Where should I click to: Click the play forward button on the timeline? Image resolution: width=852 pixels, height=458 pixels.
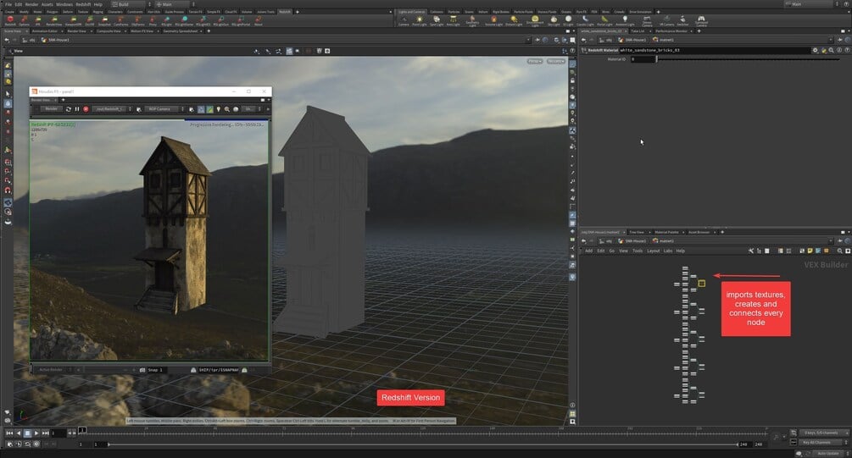36,433
